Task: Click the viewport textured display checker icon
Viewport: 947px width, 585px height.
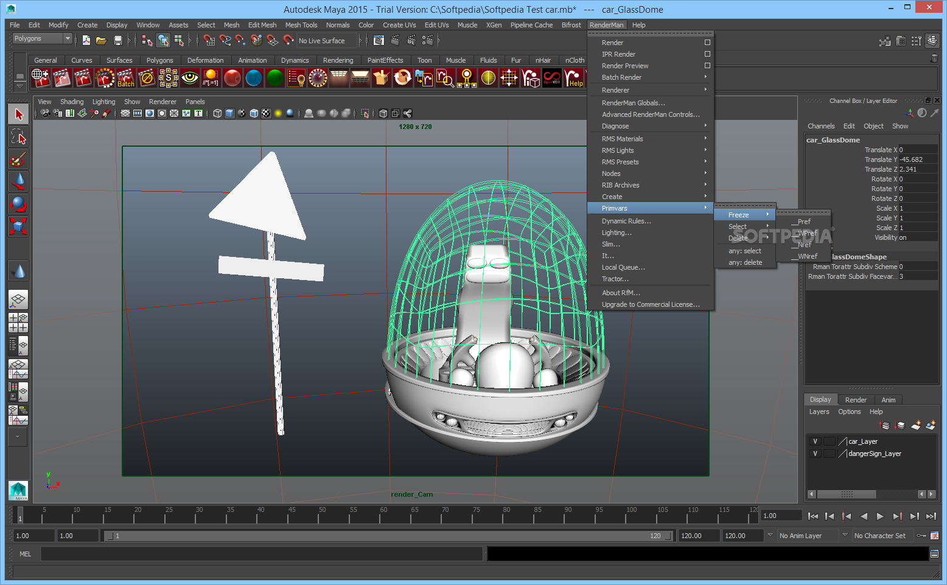Action: (x=266, y=113)
